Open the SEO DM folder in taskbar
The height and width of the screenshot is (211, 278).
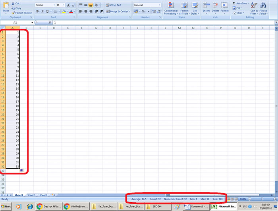(x=158, y=206)
